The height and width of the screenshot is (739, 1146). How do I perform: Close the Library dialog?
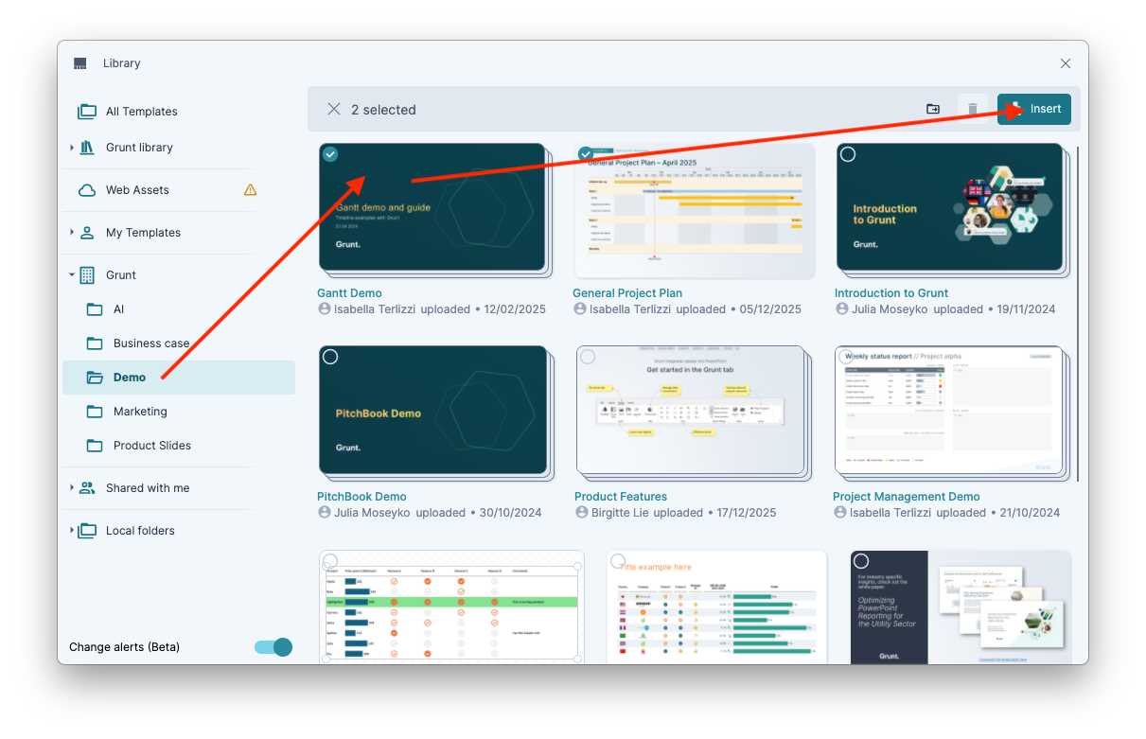click(1066, 63)
